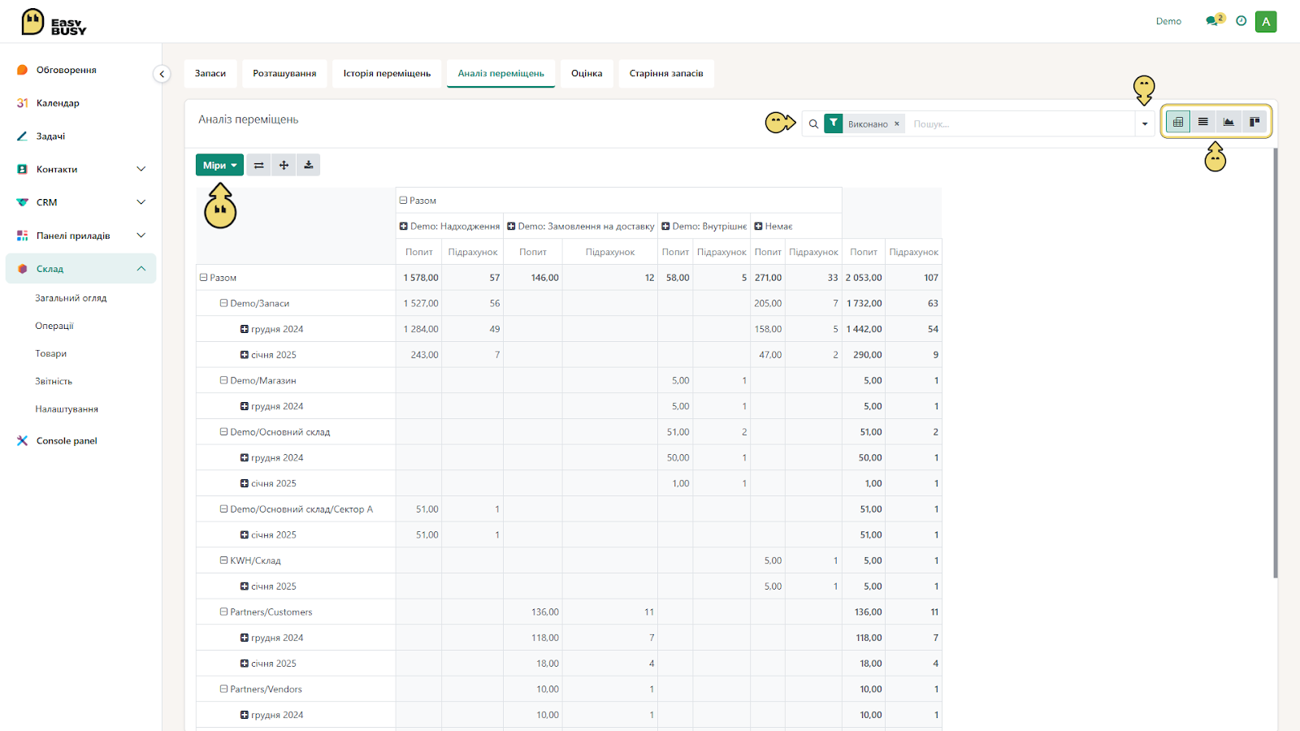Switch to the graph chart view icon

1228,122
